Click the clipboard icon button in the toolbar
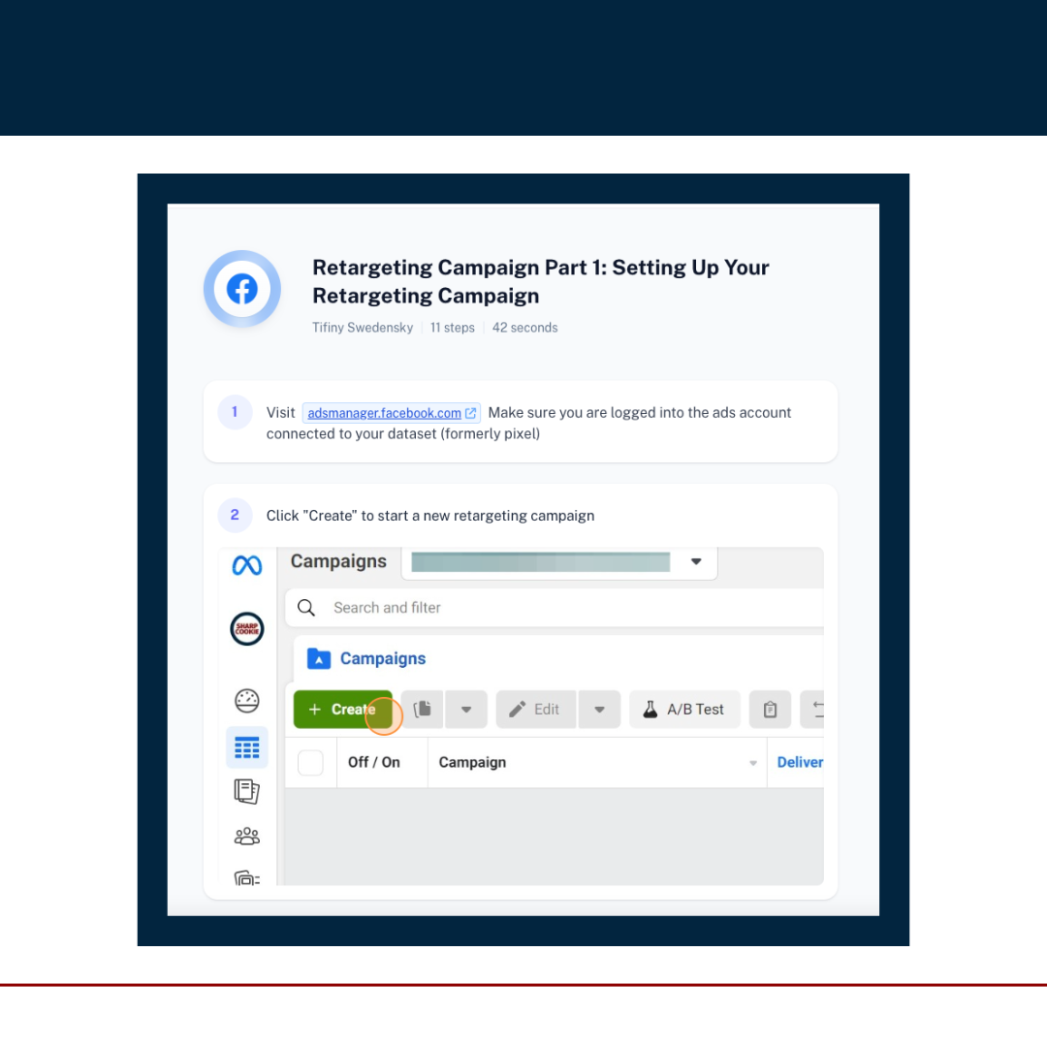Screen dimensions: 1047x1047 (x=770, y=709)
